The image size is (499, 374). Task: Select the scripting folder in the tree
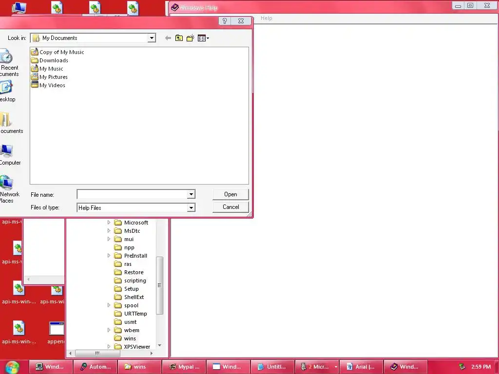[x=130, y=280]
